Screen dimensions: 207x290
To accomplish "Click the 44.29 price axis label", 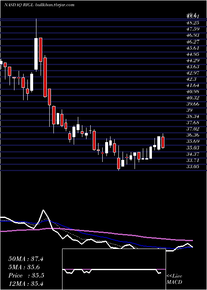I will pos(193,60).
